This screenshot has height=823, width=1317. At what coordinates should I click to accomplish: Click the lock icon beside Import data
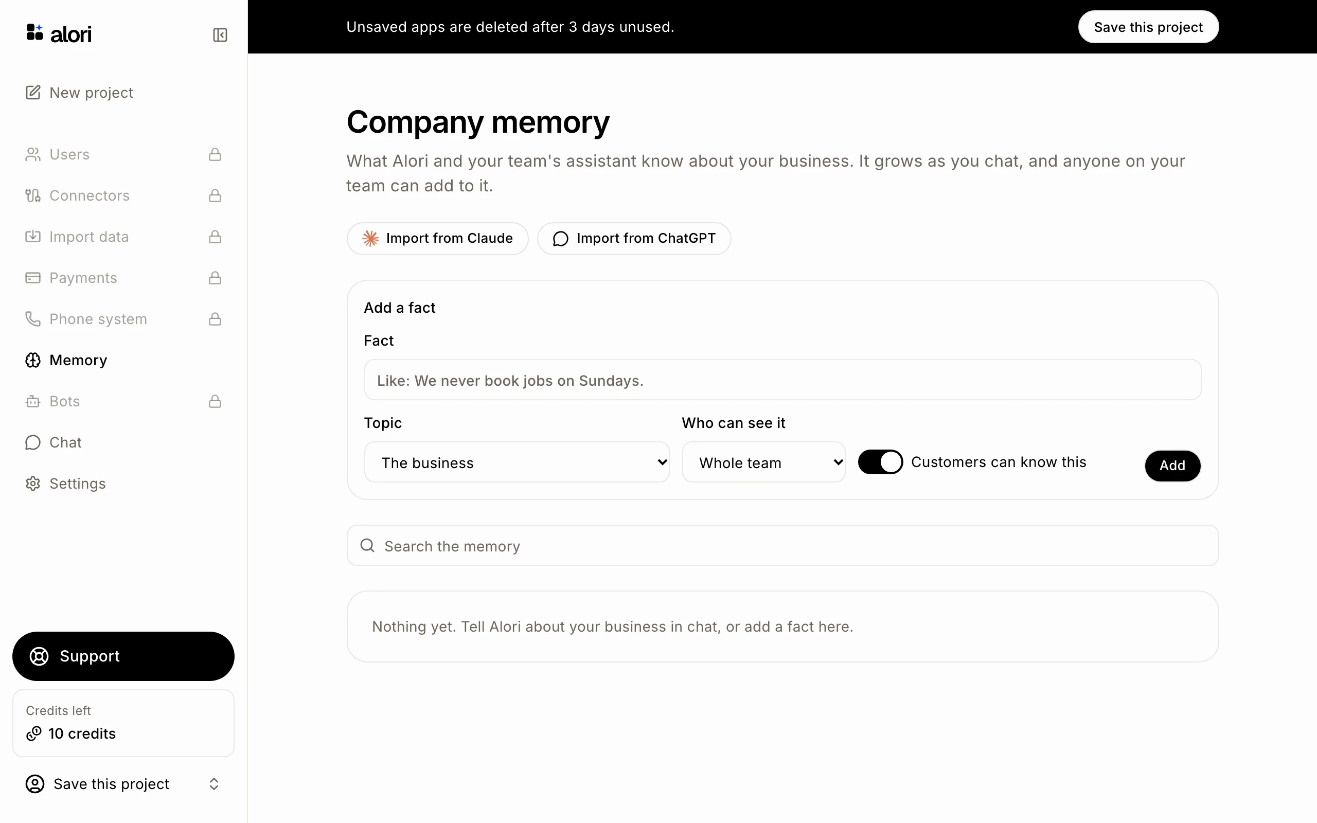215,237
